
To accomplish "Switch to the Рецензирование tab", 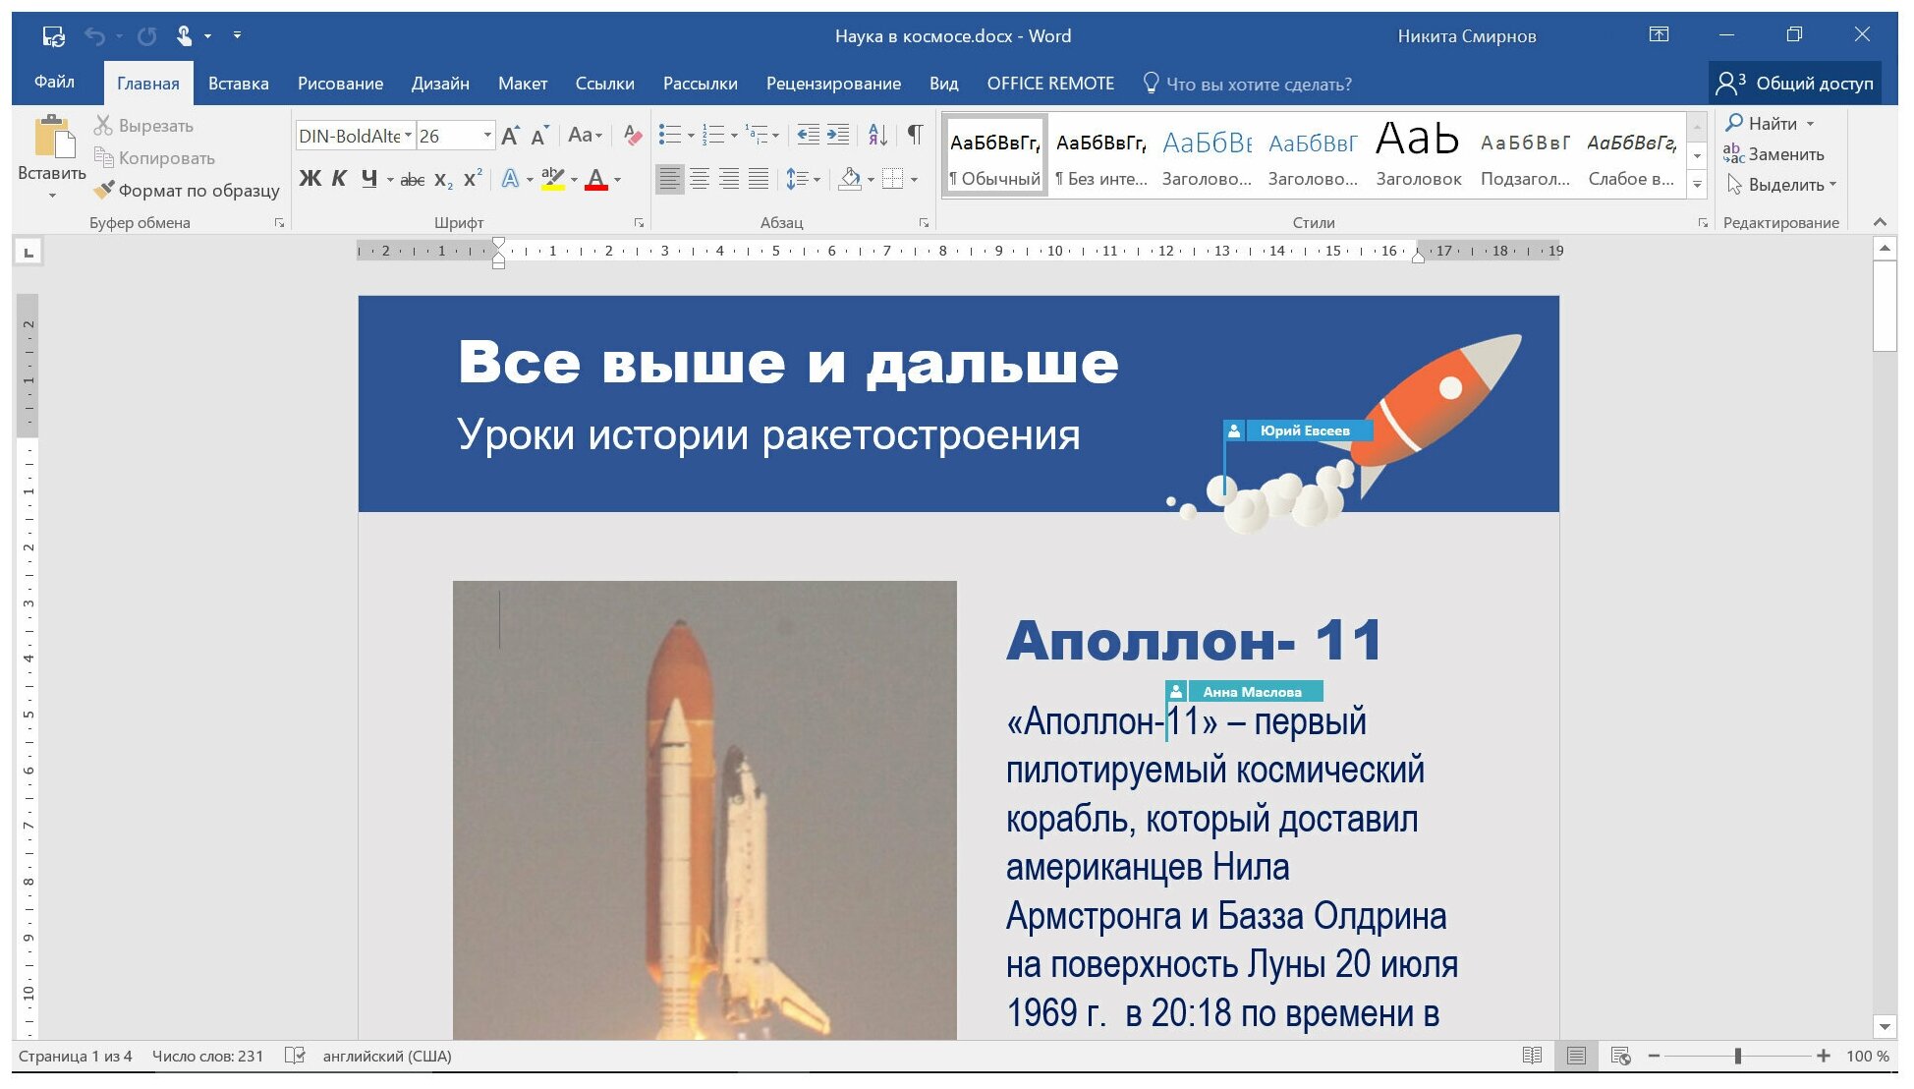I will [832, 84].
